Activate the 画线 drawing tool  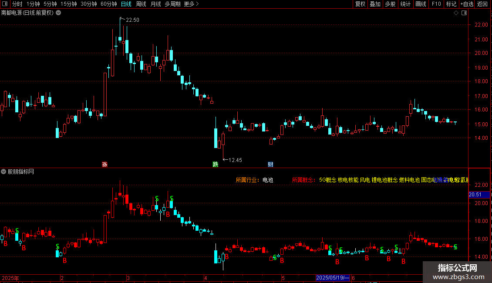pos(421,4)
